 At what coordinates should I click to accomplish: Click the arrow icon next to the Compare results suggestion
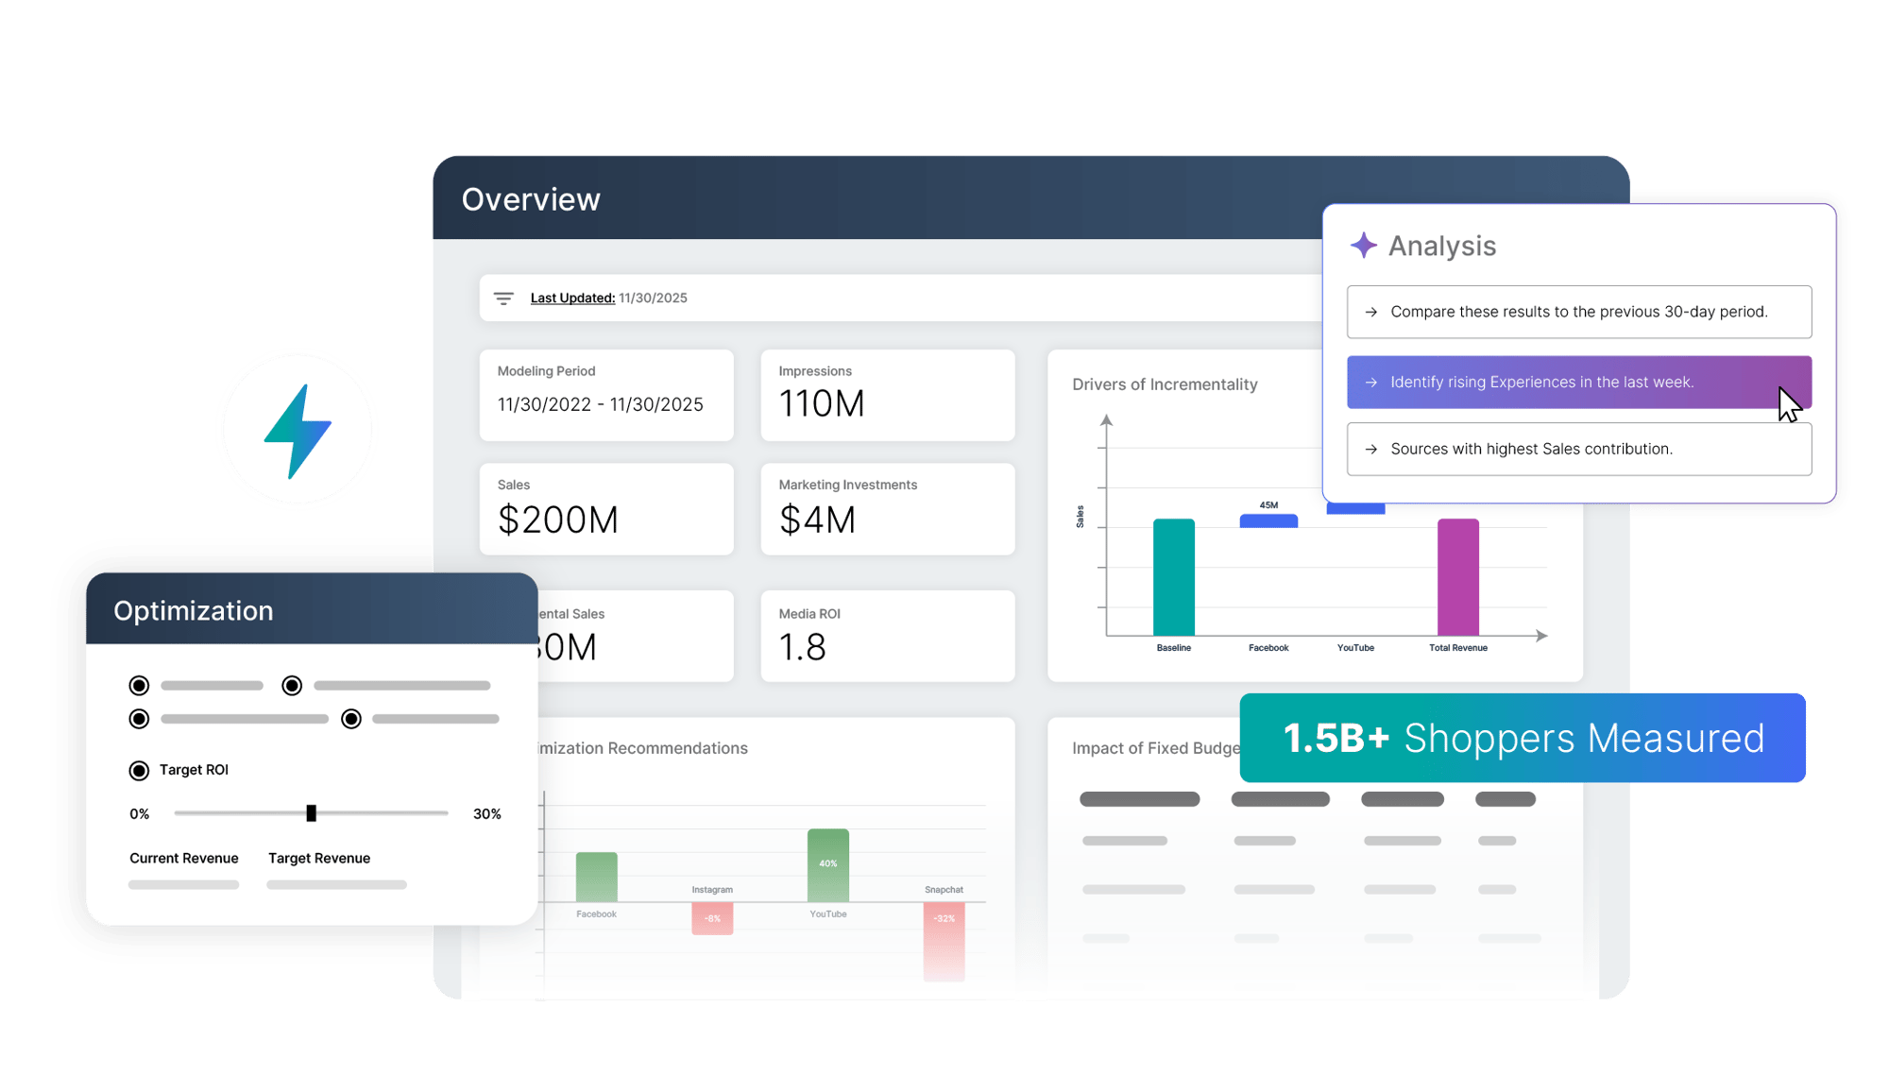[x=1371, y=312]
